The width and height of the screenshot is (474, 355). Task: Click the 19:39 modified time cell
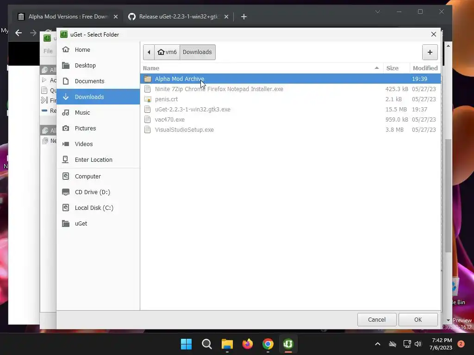419,79
